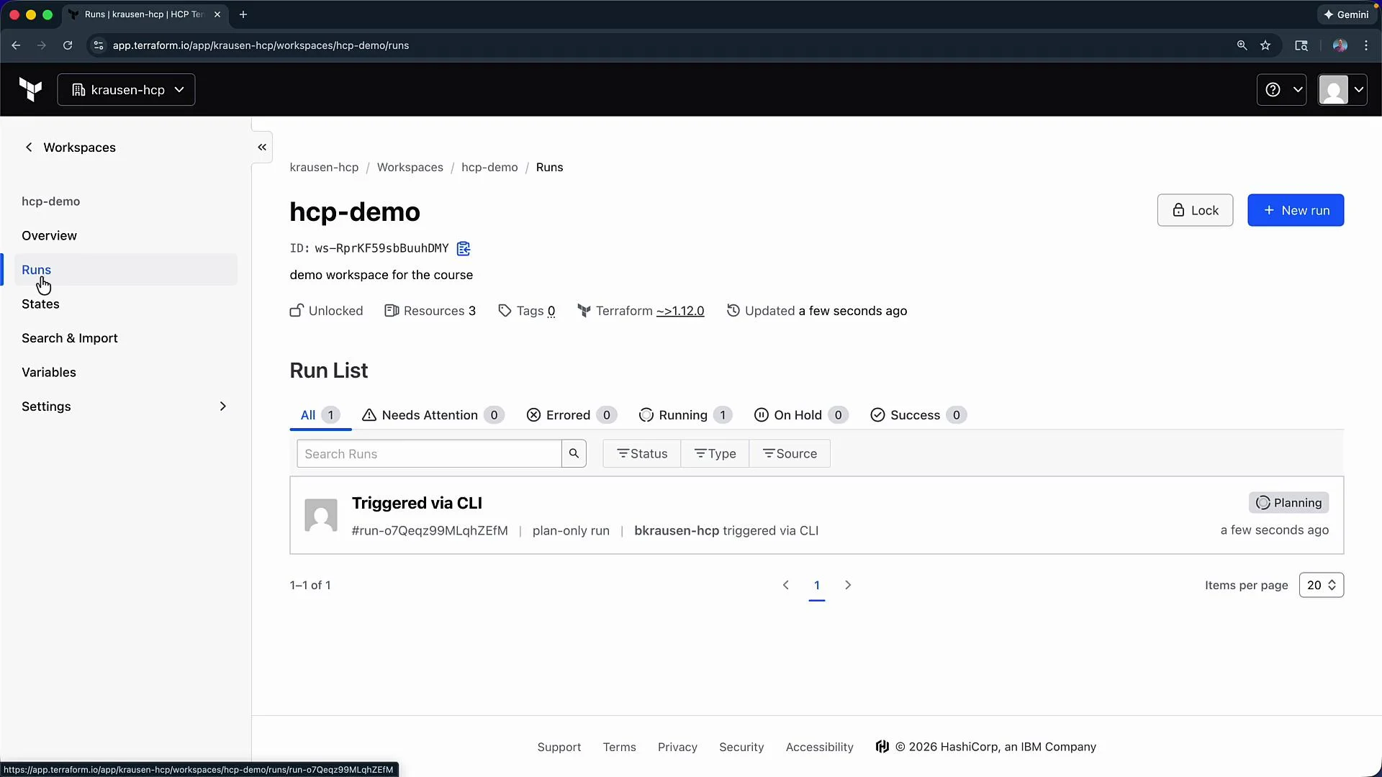Reload the page
The image size is (1382, 777).
pos(68,45)
